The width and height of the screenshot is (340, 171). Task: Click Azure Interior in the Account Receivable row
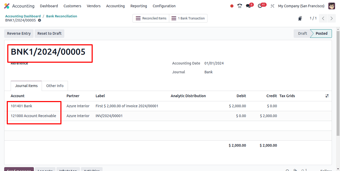click(78, 116)
